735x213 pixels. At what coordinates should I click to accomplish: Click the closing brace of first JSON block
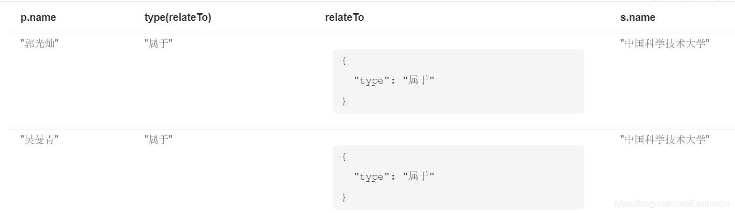pos(344,101)
